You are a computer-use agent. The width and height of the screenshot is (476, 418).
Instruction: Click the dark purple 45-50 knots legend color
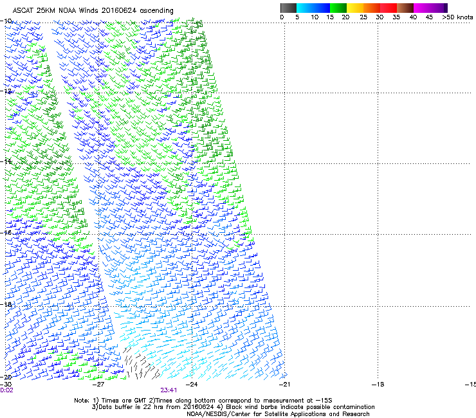click(x=439, y=8)
